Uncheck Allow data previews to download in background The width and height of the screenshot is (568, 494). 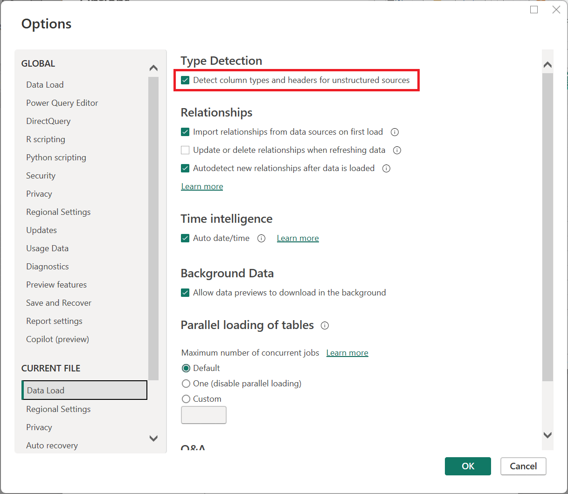185,293
